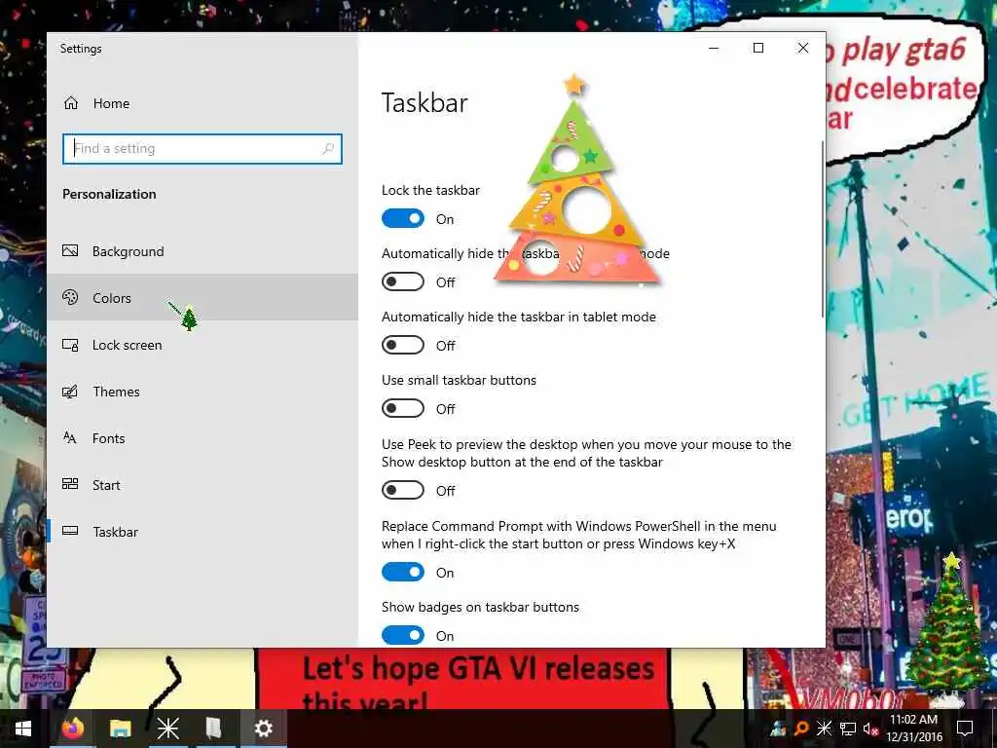Launch Firefox from the taskbar

[x=72, y=729]
